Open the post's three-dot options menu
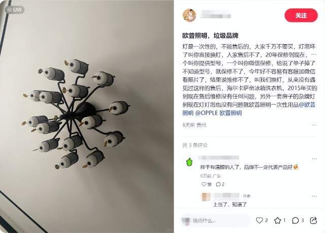This screenshot has height=233, width=325. [x=314, y=125]
